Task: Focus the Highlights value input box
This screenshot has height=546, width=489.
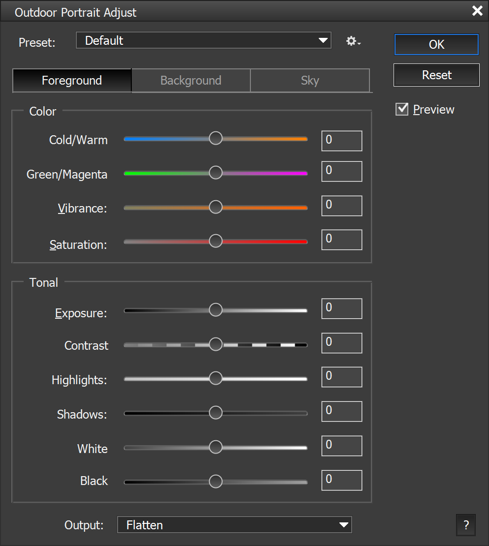Action: coord(342,377)
